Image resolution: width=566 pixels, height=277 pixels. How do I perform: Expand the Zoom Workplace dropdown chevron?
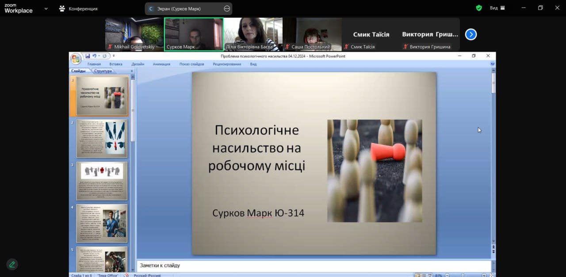coord(46,8)
